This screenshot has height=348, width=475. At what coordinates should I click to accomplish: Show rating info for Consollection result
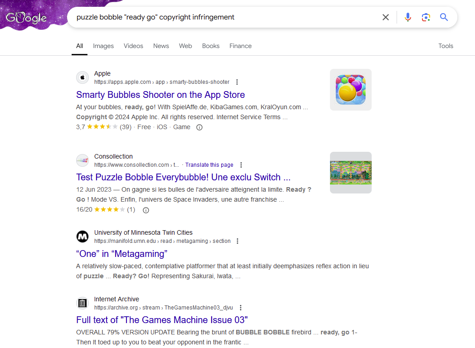click(x=145, y=210)
